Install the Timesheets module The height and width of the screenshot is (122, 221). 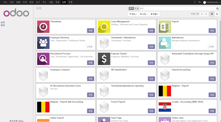[90, 31]
